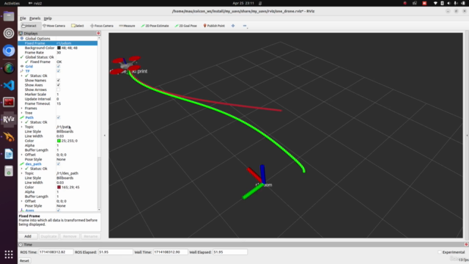Open Blender from the dock
469x264 pixels.
9,137
